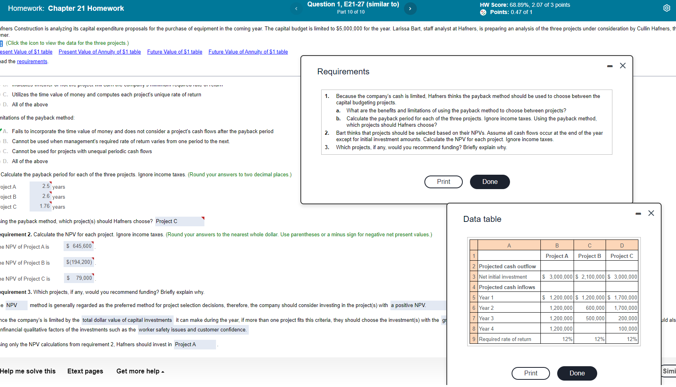Open 'total dollar value of capital investments' dropdown
This screenshot has height=387, width=676.
(128, 320)
